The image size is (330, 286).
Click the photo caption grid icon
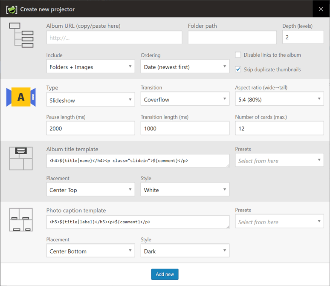pyautogui.click(x=21, y=220)
